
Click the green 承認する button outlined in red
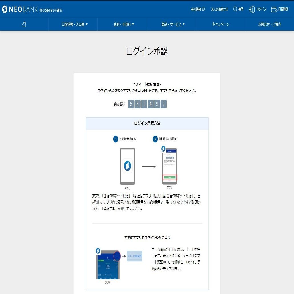pos(170,177)
